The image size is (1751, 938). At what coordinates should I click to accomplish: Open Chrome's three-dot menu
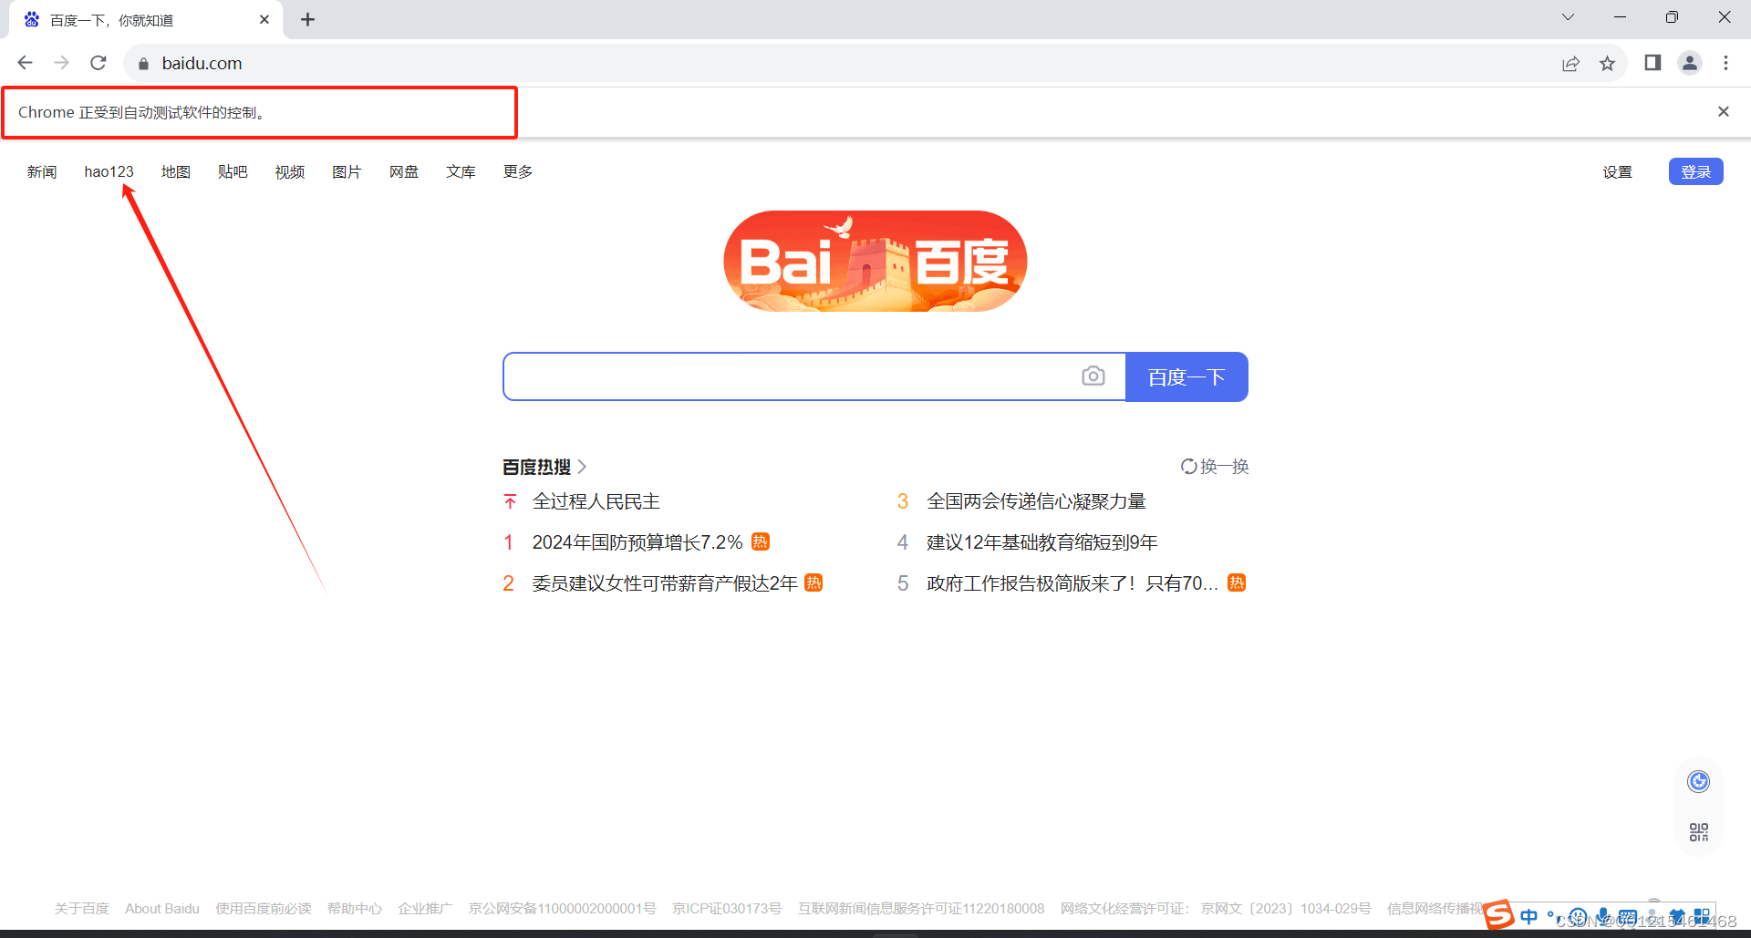pyautogui.click(x=1725, y=63)
